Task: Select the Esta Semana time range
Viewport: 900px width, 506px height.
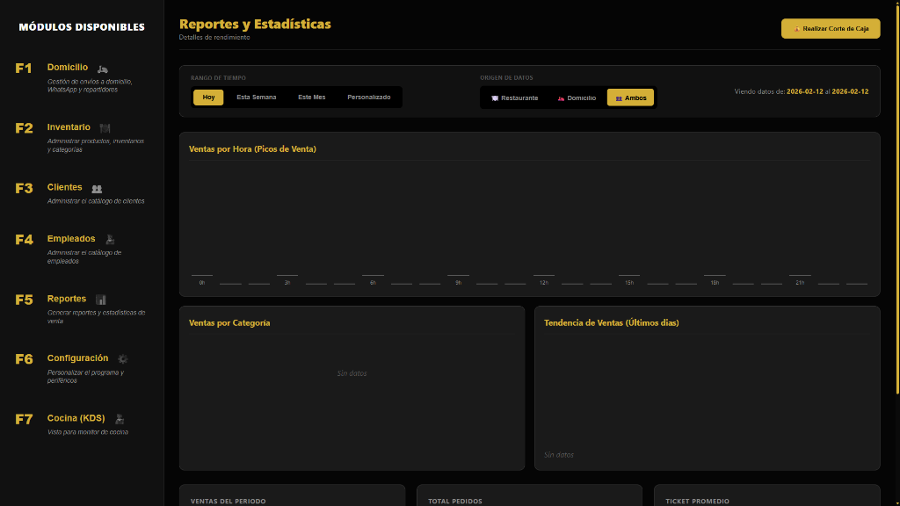Action: pyautogui.click(x=257, y=98)
